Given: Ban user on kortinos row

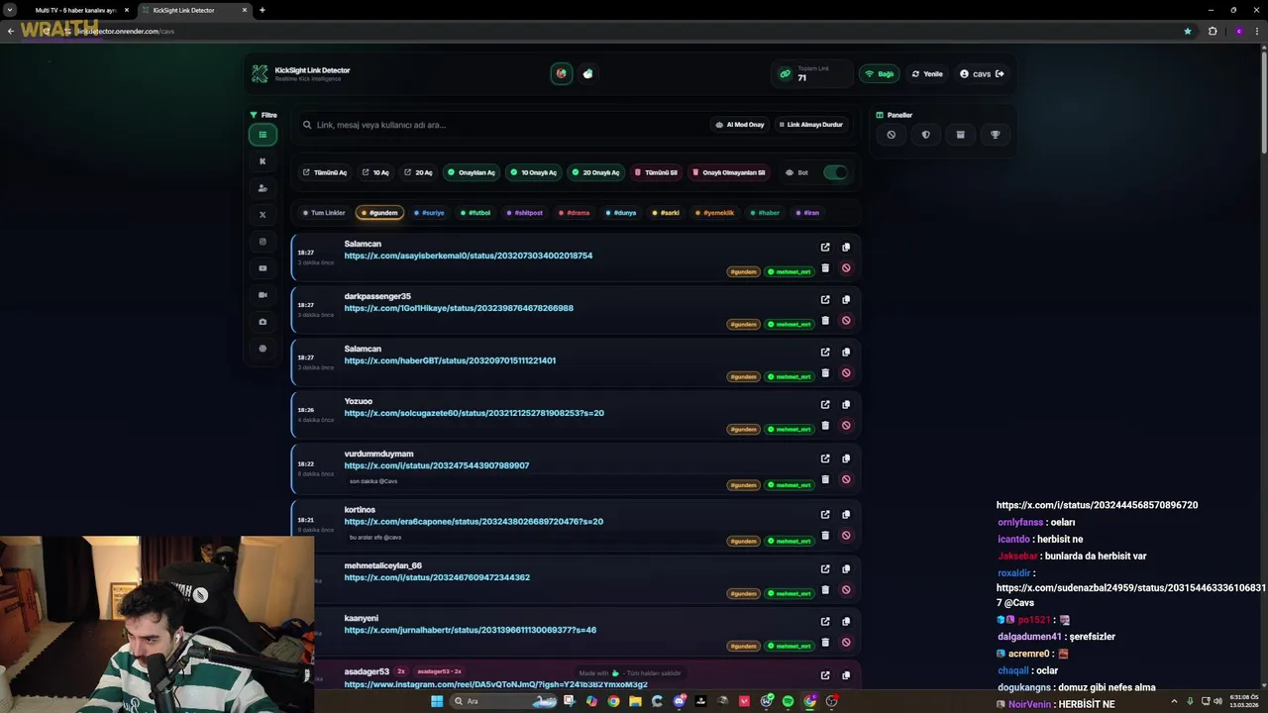Looking at the screenshot, I should pos(846,536).
